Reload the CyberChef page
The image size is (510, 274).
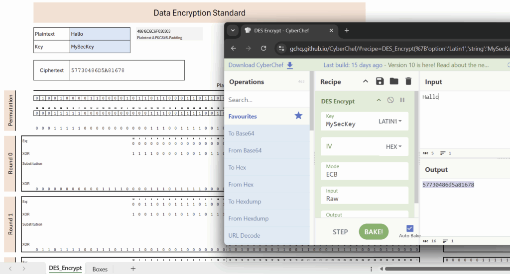(263, 48)
